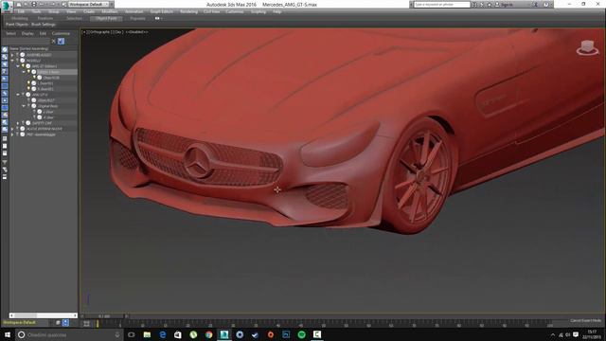The height and width of the screenshot is (341, 606).
Task: Click the Cortana search box on the taskbar
Action: point(69,334)
